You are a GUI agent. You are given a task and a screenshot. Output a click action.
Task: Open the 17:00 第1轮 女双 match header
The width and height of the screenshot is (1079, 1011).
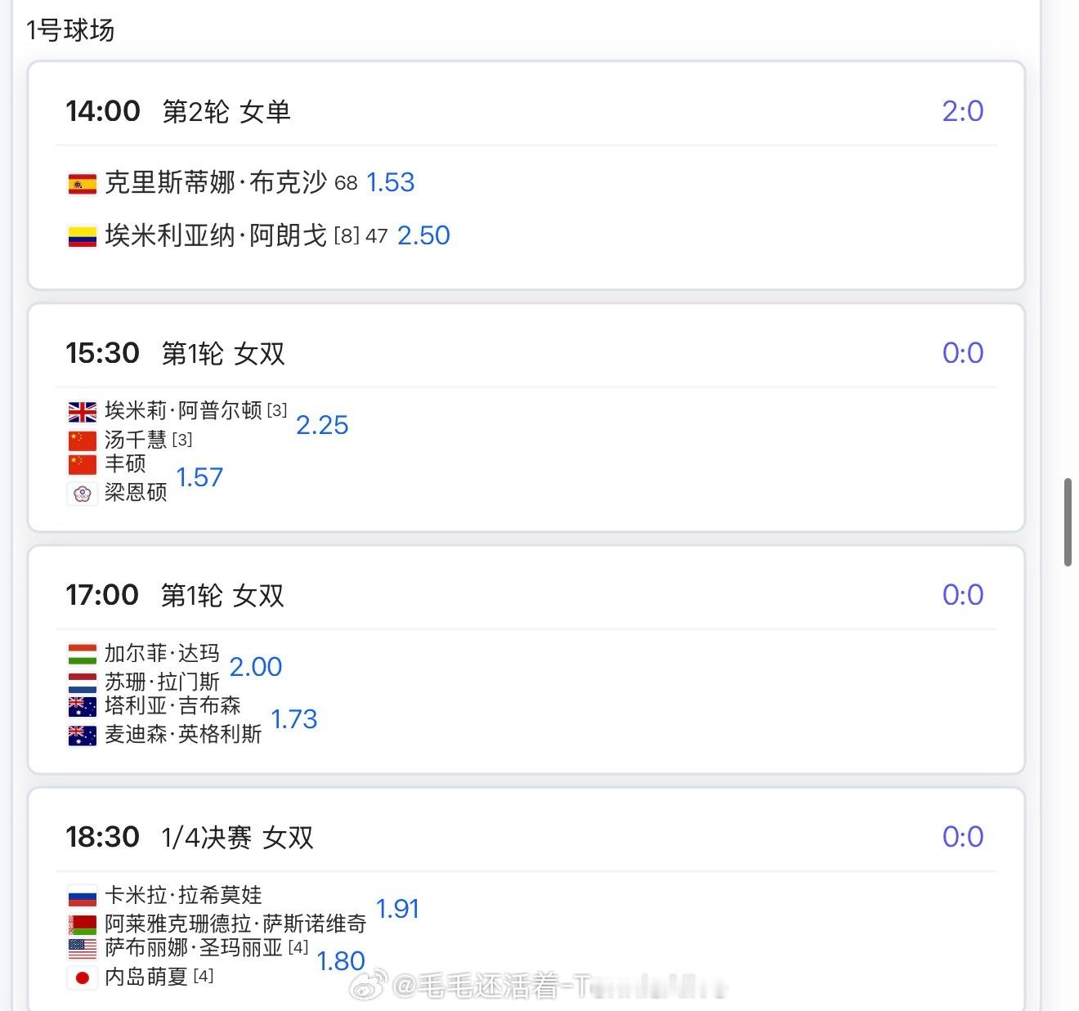pos(526,595)
